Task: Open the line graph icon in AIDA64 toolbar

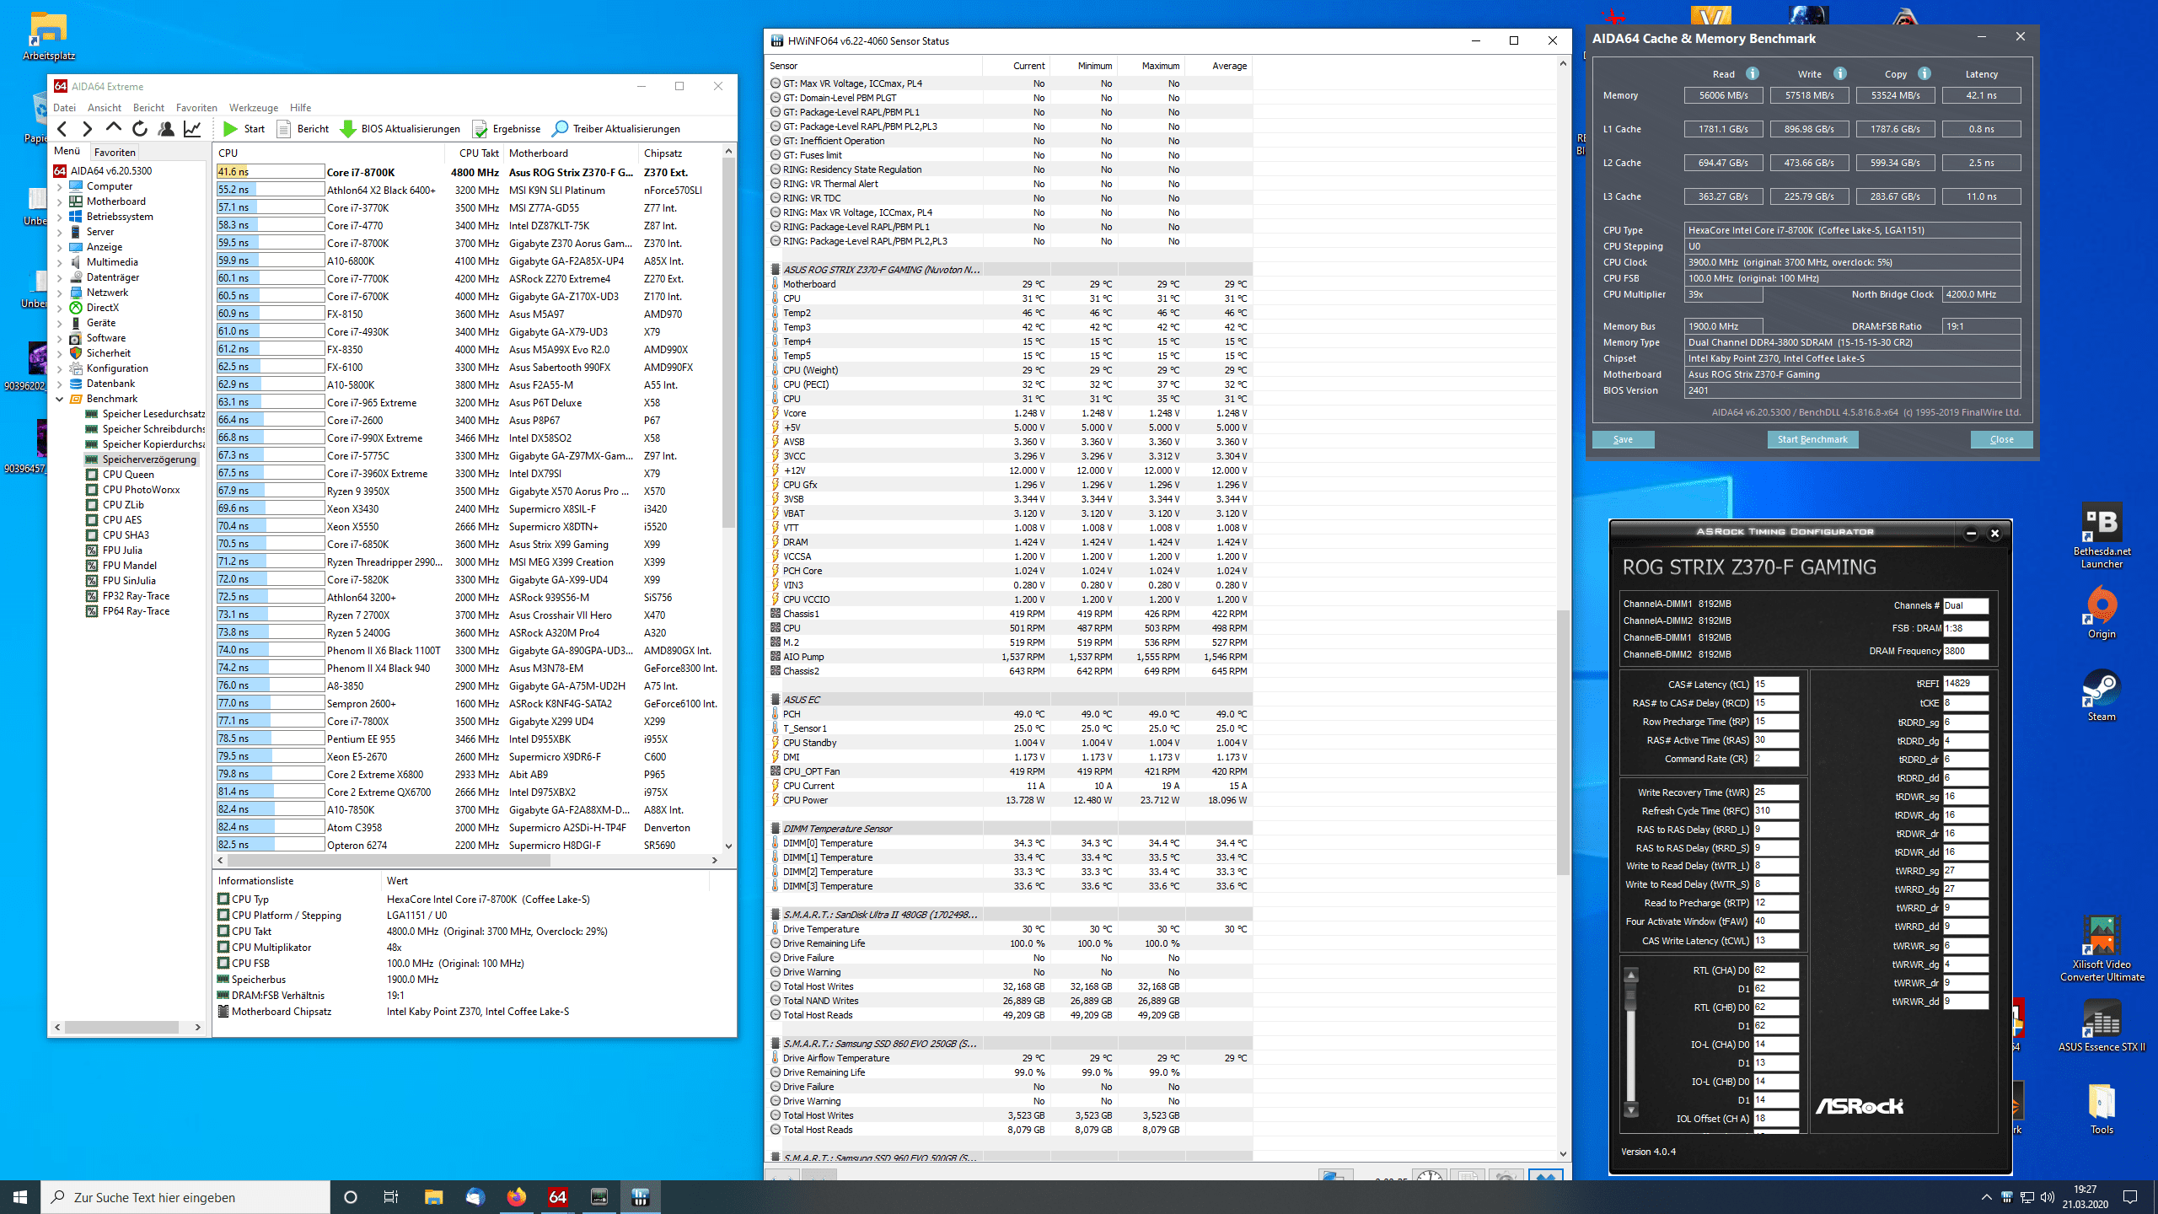Action: 192,128
